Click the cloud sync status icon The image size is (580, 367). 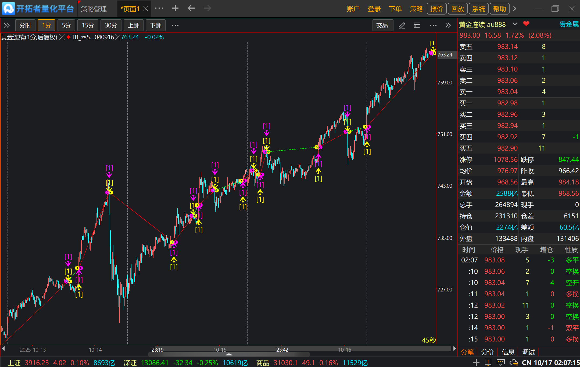pos(513,362)
